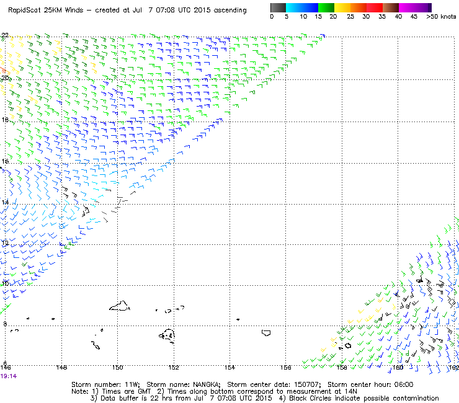This screenshot has height=403, width=459.
Task: Click the gray 0-5 knots legend swatch
Action: click(x=278, y=7)
